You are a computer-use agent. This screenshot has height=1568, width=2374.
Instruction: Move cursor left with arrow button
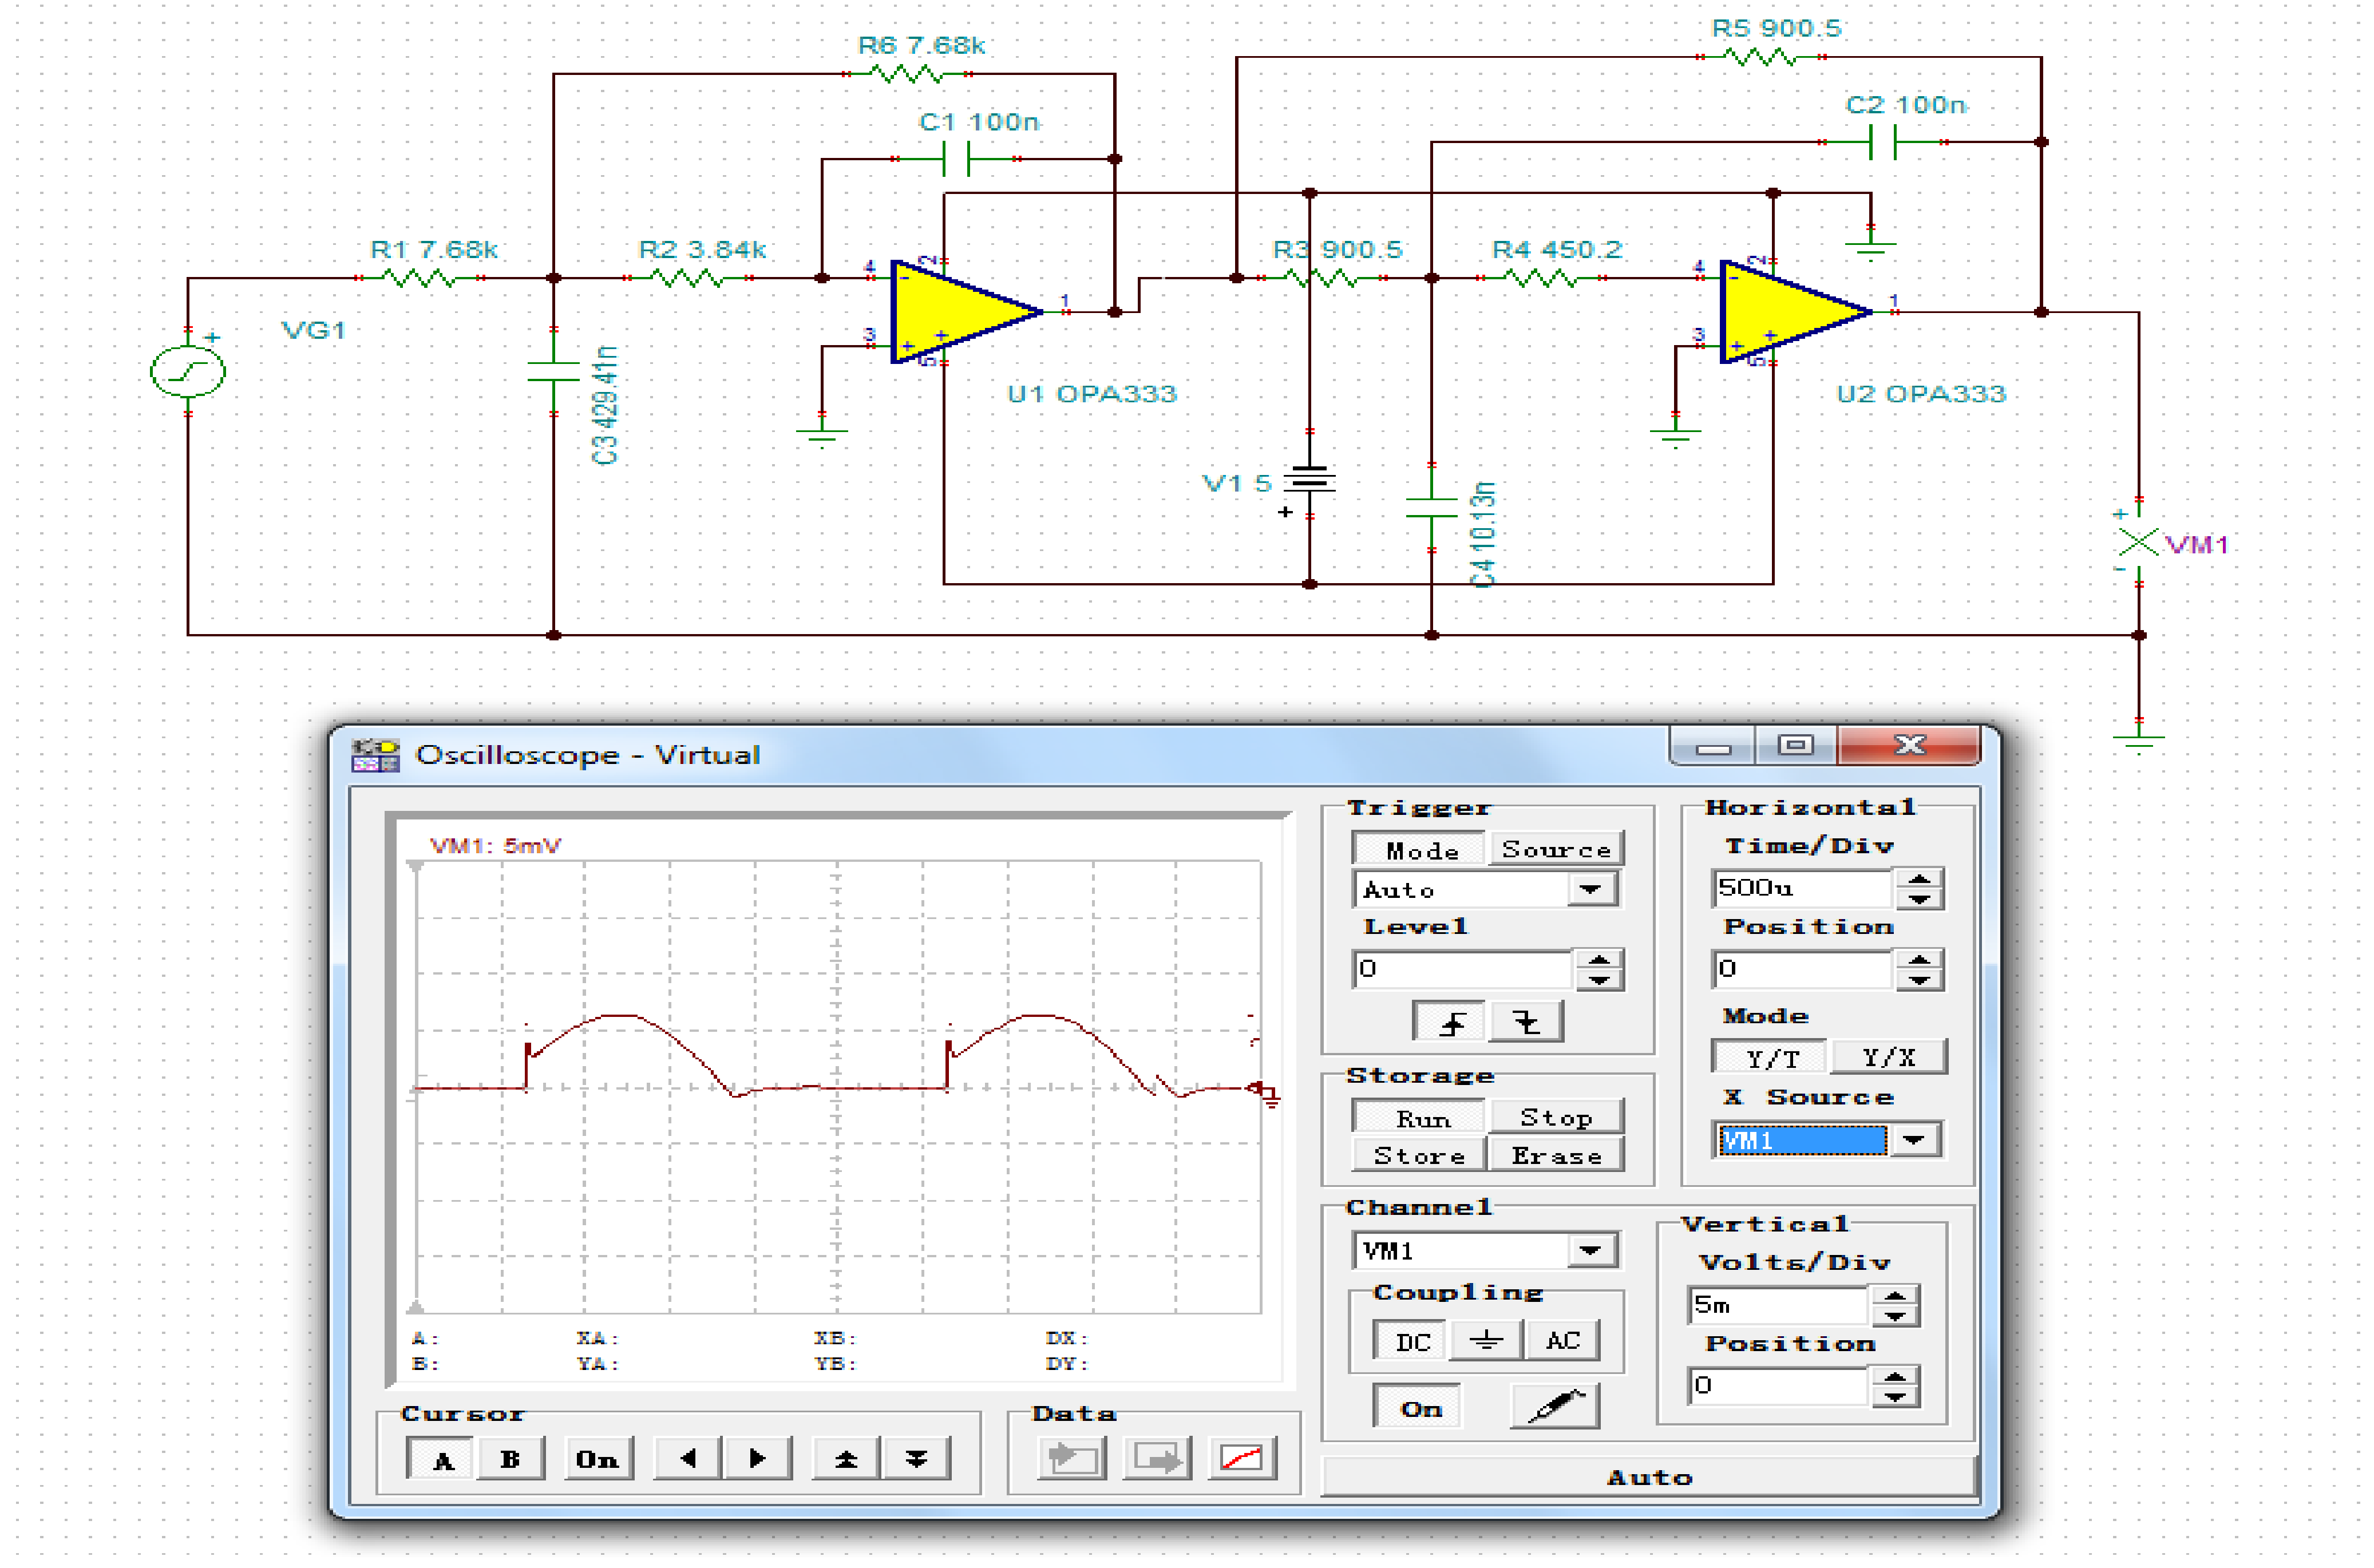pos(687,1459)
